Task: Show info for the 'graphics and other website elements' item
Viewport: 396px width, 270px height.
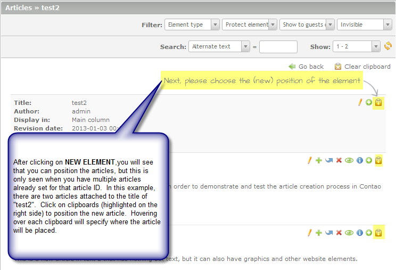Action: (360, 233)
